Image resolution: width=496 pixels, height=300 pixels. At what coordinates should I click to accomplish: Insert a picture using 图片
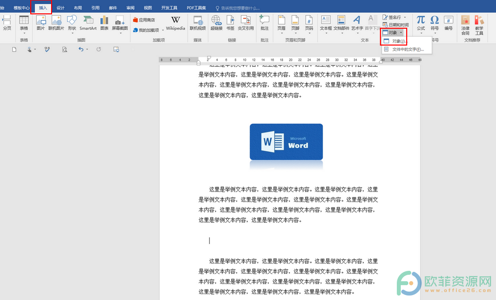coord(41,23)
